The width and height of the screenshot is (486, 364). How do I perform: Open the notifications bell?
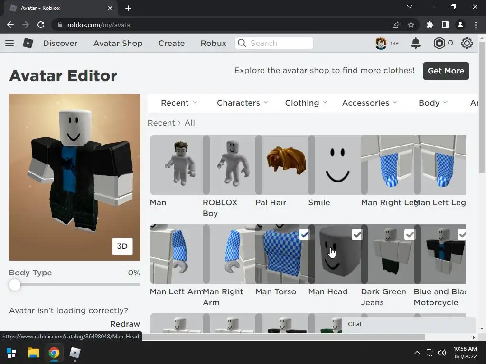[x=416, y=43]
